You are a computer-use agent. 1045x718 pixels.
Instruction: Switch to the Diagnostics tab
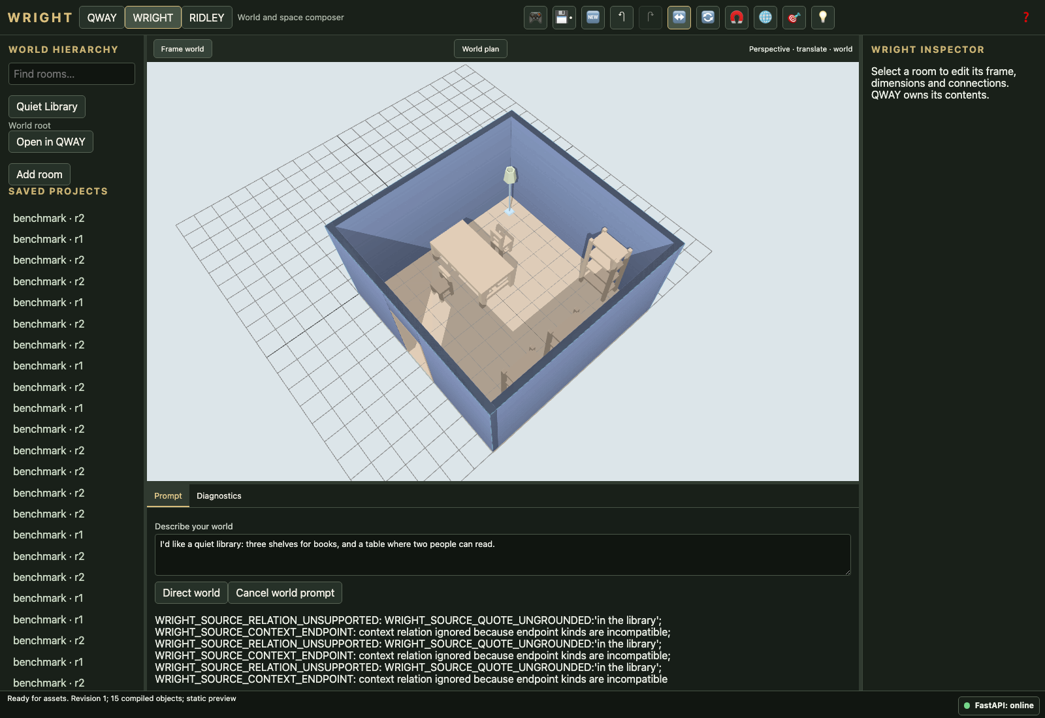click(x=219, y=496)
